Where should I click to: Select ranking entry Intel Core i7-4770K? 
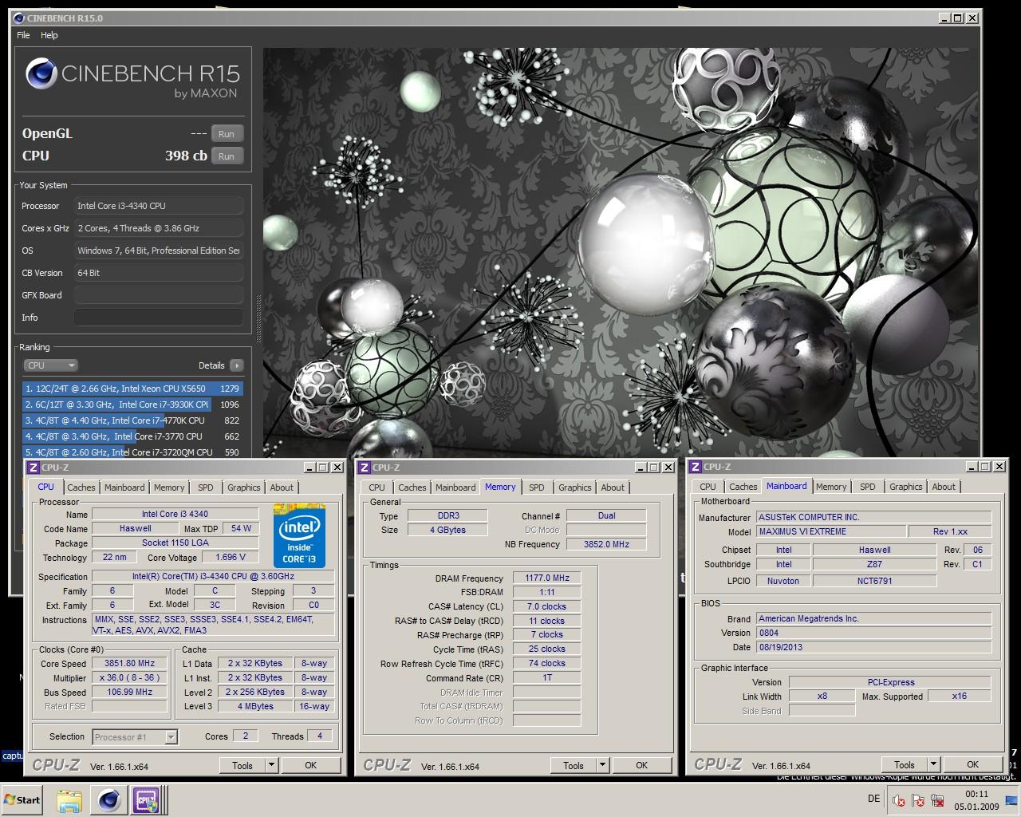[x=132, y=420]
